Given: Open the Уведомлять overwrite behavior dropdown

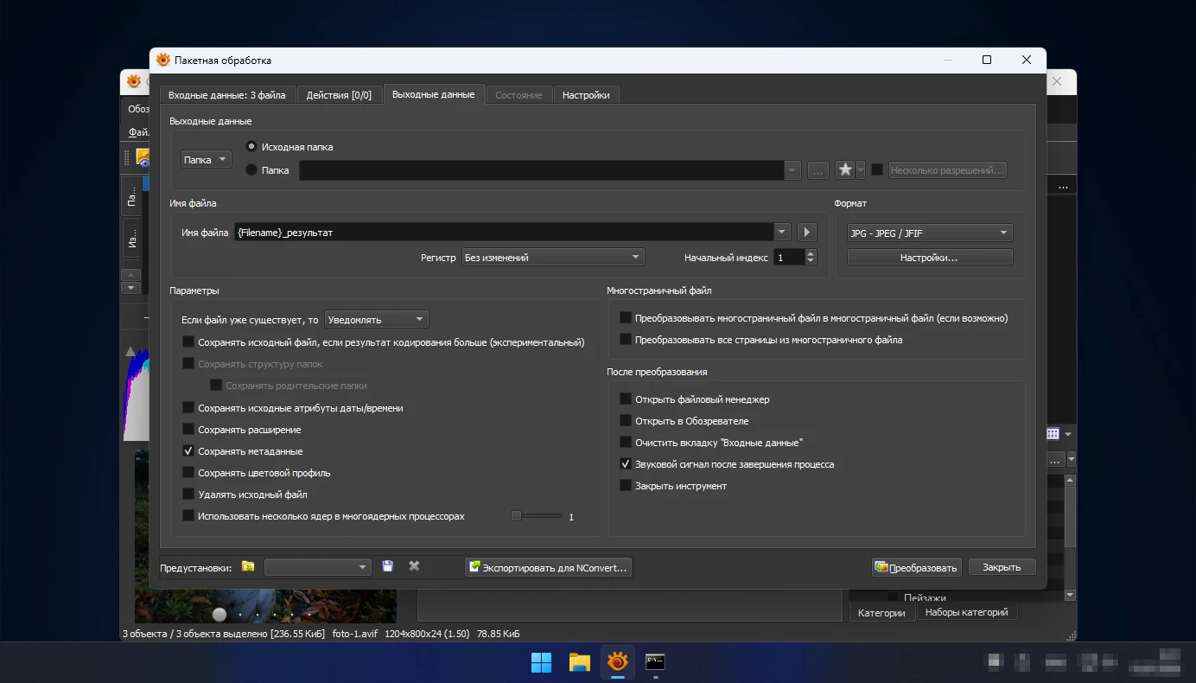Looking at the screenshot, I should coord(377,319).
